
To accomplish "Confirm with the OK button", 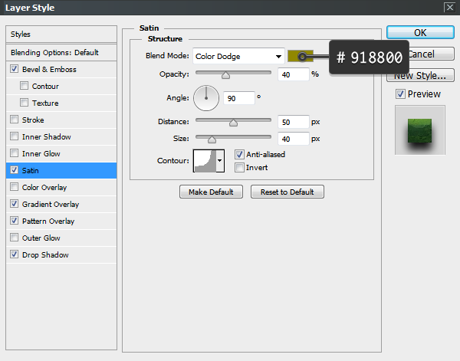I will point(419,33).
